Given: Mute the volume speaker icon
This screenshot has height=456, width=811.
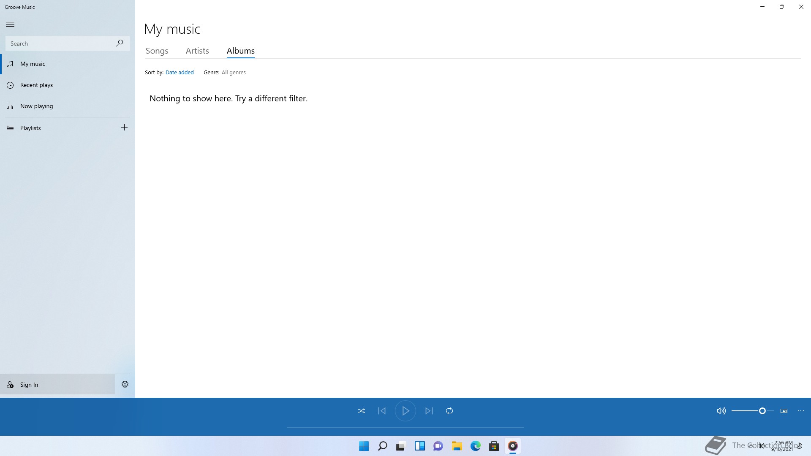Looking at the screenshot, I should click(x=721, y=411).
